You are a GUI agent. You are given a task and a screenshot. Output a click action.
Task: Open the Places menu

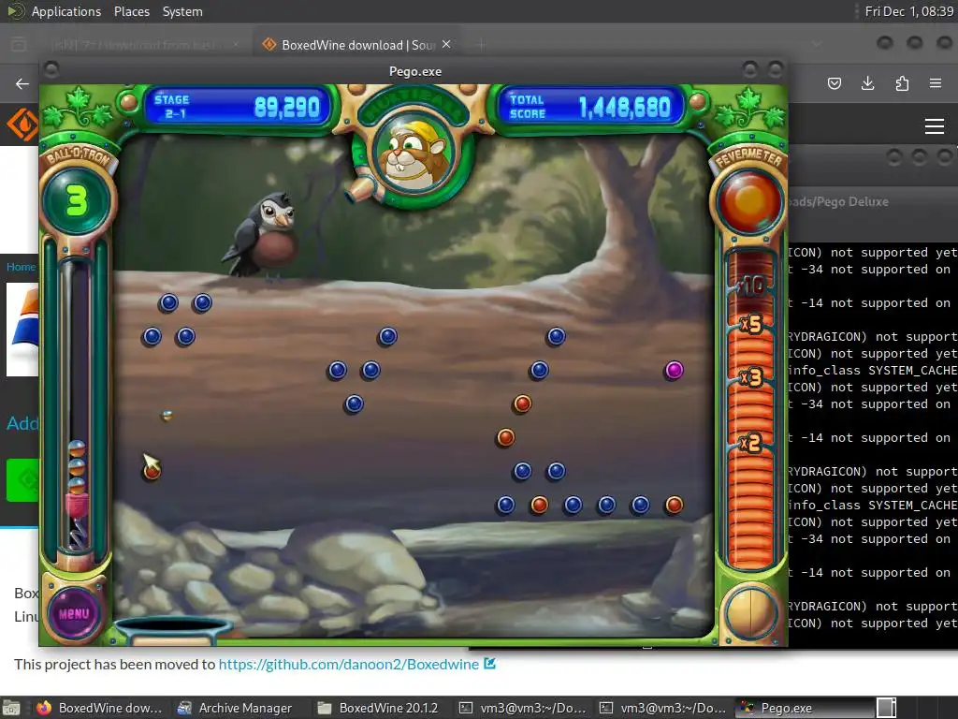click(131, 11)
